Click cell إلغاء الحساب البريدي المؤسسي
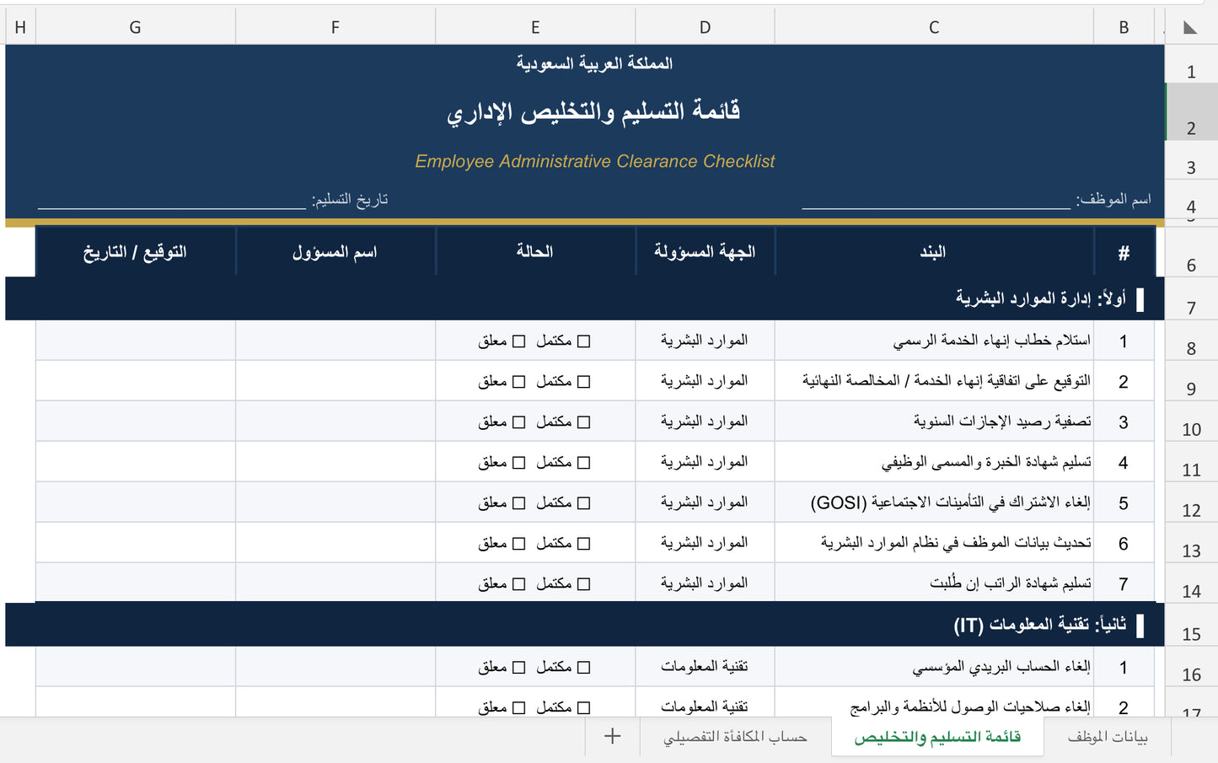Viewport: 1218px width, 763px height. point(934,667)
